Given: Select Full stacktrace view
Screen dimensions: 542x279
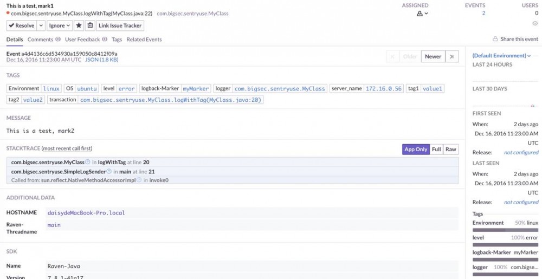Looking at the screenshot, I should 436,149.
